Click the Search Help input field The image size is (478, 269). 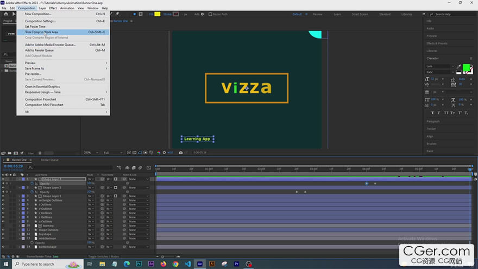451,14
